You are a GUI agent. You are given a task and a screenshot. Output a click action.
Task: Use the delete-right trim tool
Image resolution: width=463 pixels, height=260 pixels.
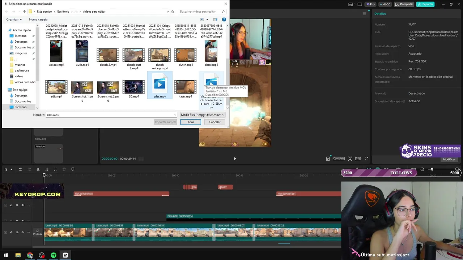tap(55, 169)
